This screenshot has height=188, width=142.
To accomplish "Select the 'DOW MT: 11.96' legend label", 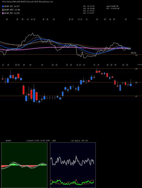I will pos(12,10).
